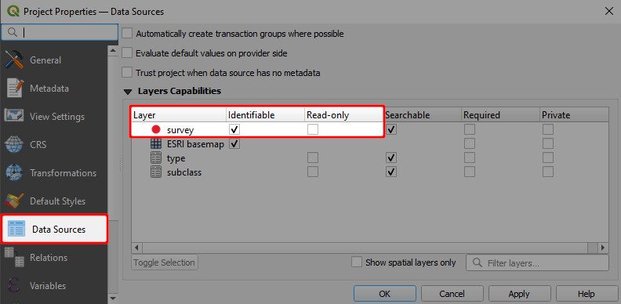Click the QGIS logo in title bar
The width and height of the screenshot is (621, 304).
tap(13, 11)
